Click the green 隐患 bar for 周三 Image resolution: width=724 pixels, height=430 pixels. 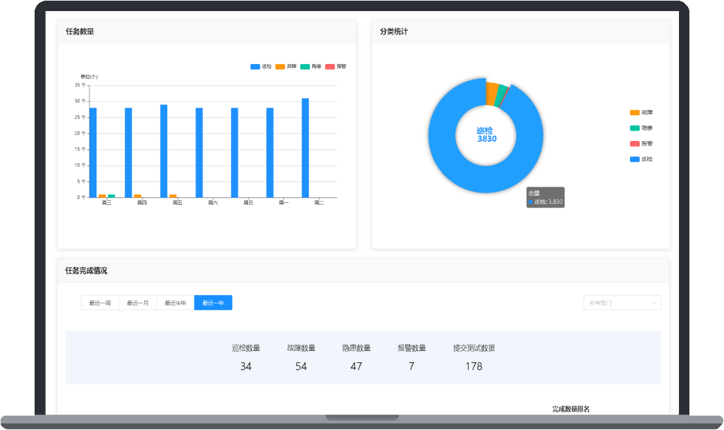tap(112, 196)
